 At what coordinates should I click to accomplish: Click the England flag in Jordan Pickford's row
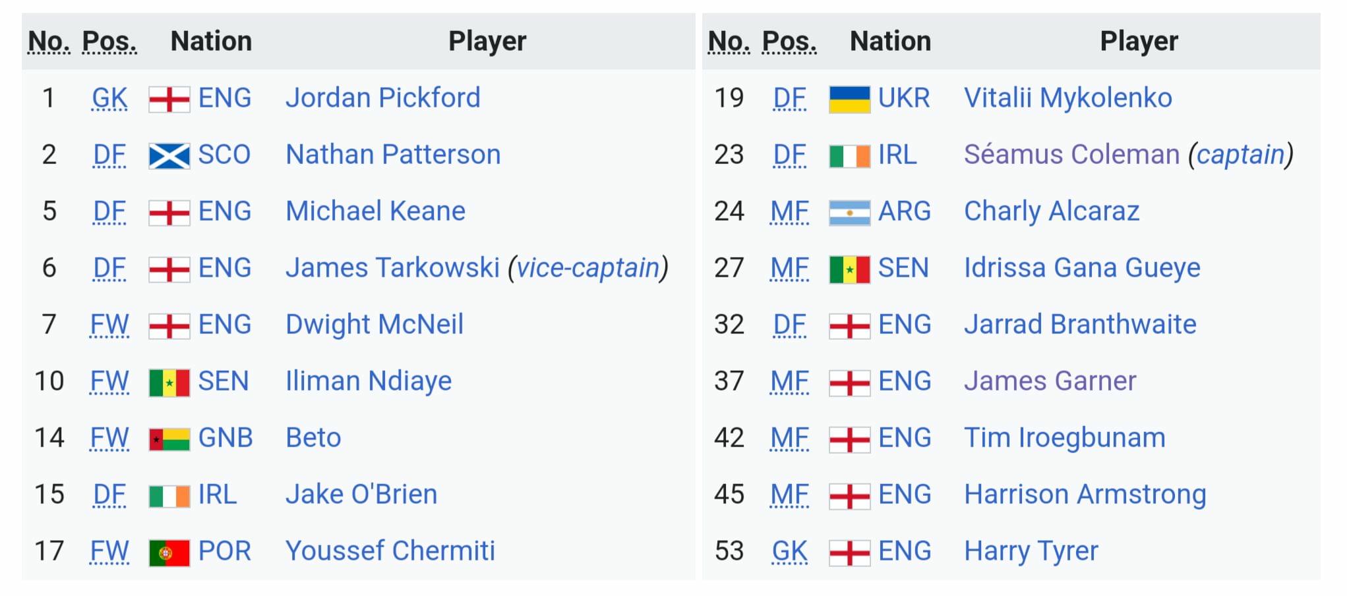tap(169, 99)
